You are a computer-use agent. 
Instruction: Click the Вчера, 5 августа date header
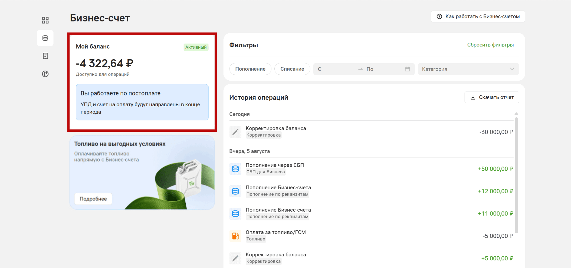point(250,151)
